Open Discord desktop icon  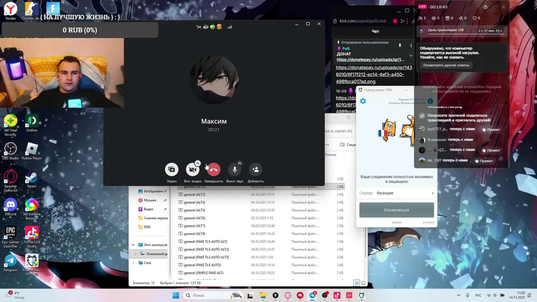coord(10,207)
